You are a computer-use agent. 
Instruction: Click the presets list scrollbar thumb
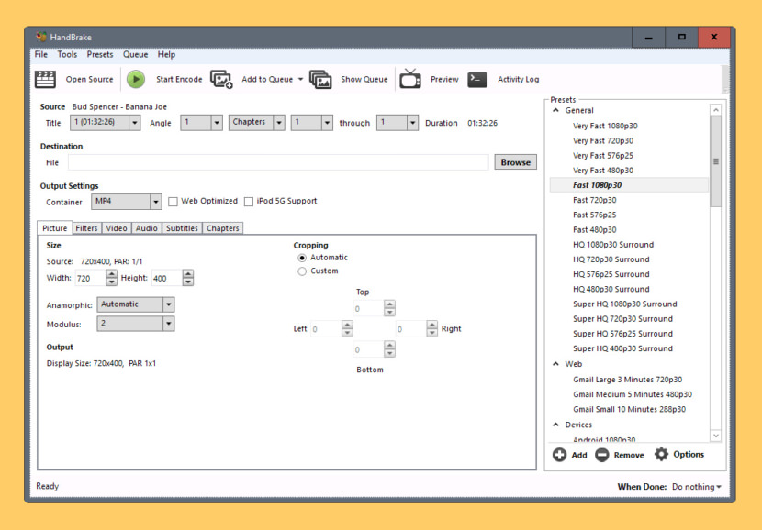[715, 161]
